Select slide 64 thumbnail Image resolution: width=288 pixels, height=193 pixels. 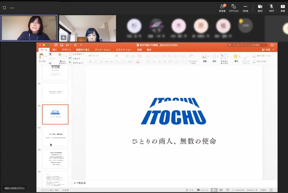55,158
